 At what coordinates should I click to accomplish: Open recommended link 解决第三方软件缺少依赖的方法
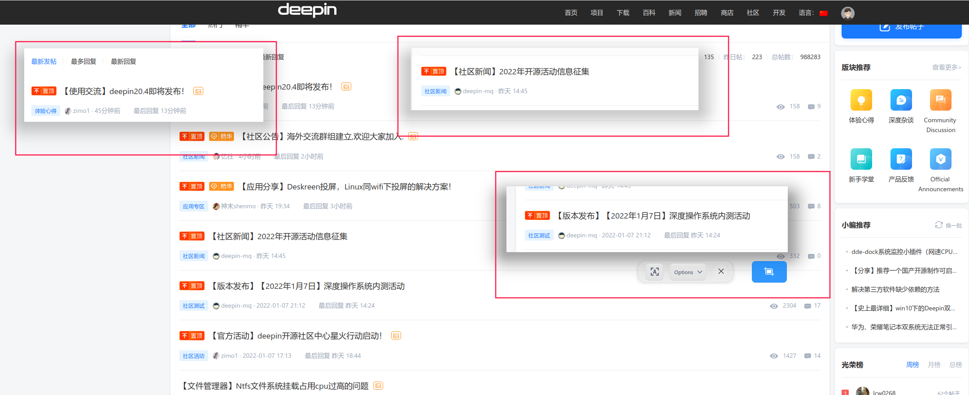(895, 289)
